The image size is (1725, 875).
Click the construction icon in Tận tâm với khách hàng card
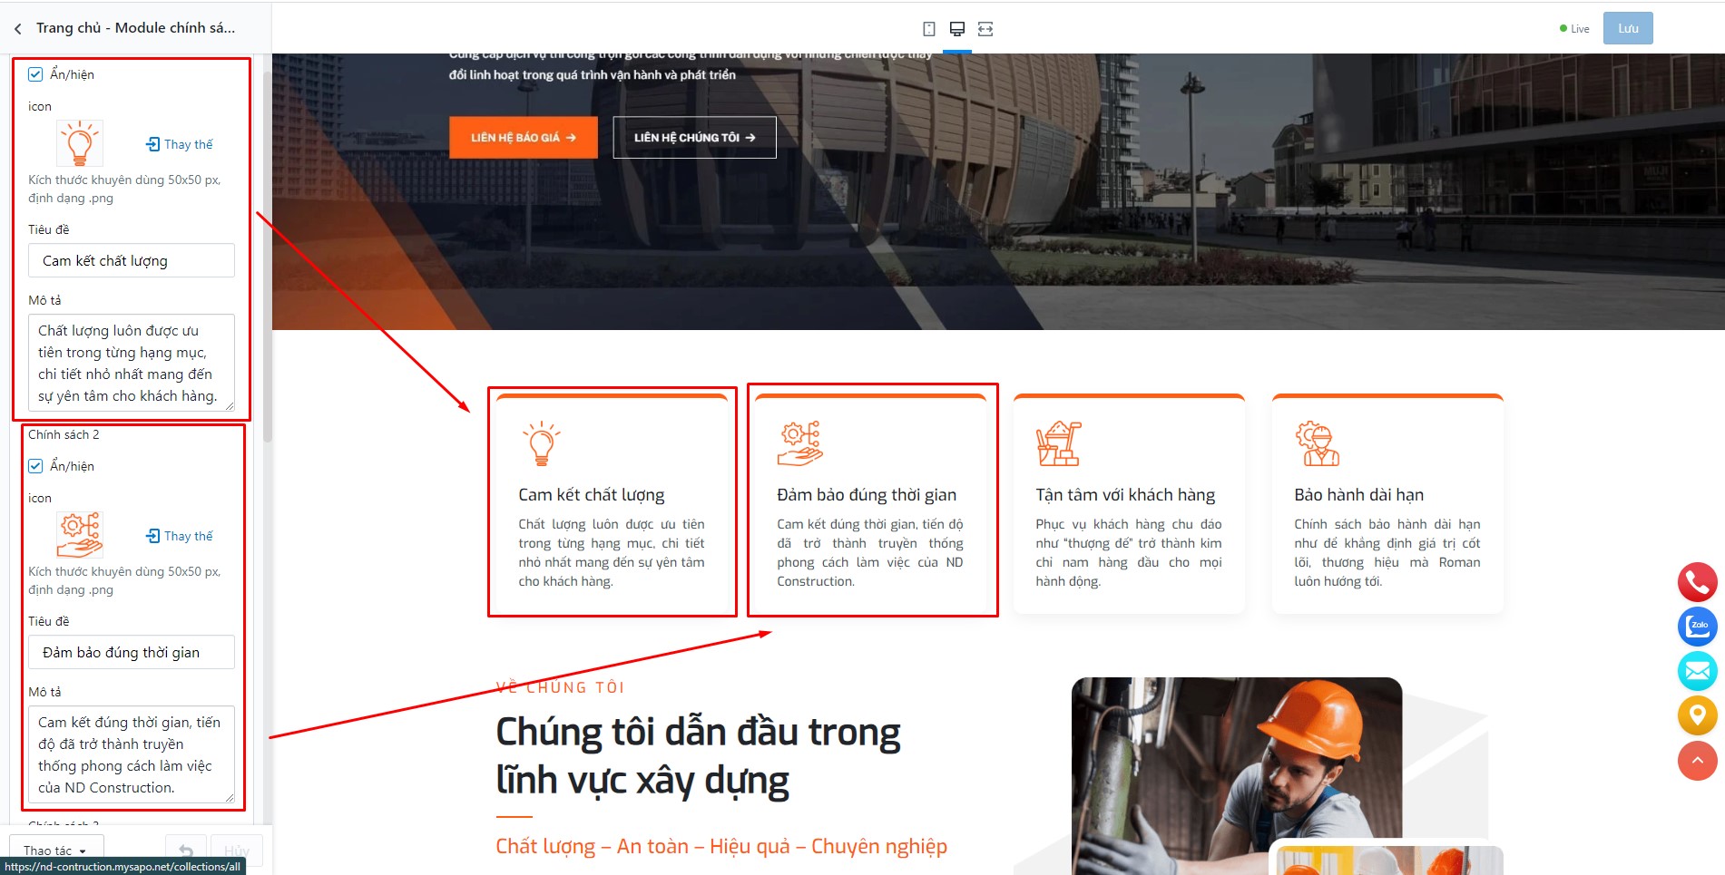point(1058,443)
